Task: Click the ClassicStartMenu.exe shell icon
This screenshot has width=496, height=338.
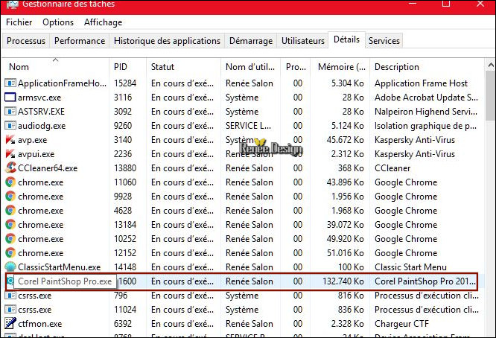Action: click(10, 267)
